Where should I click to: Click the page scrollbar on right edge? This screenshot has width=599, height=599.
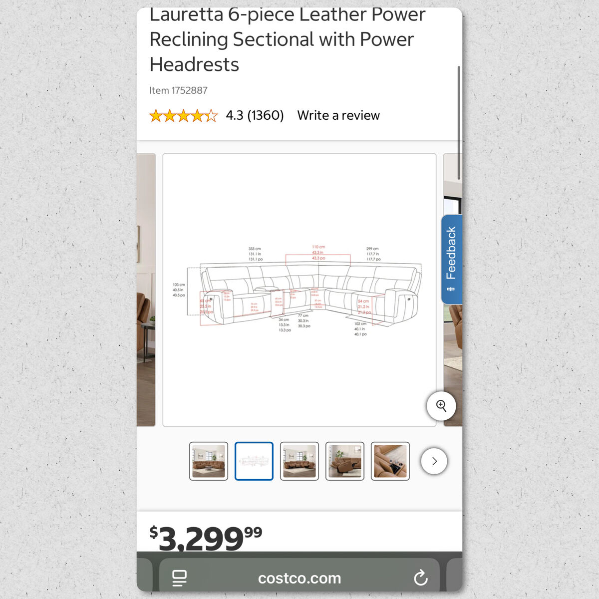[x=459, y=123]
